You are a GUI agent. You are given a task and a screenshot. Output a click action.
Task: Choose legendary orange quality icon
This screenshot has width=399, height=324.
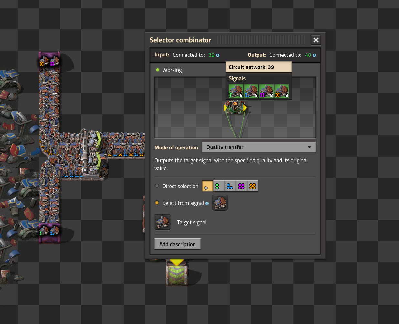coord(253,186)
